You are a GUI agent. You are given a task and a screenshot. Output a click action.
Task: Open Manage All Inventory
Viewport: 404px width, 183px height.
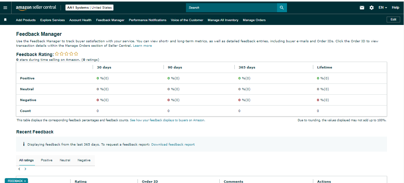(x=223, y=20)
